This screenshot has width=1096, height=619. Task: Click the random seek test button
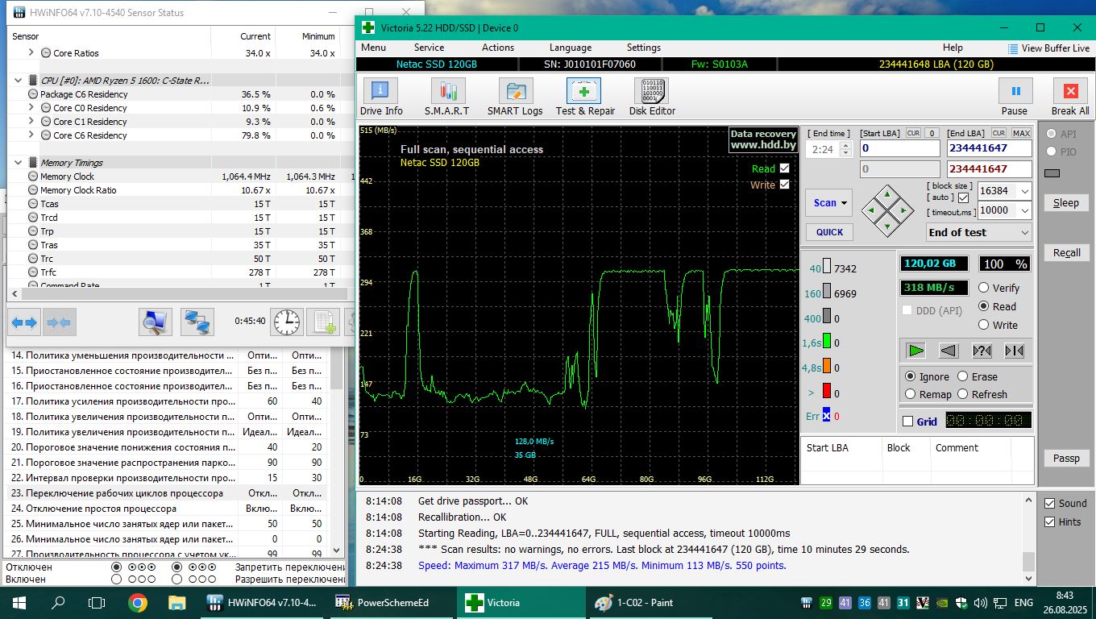pos(982,351)
